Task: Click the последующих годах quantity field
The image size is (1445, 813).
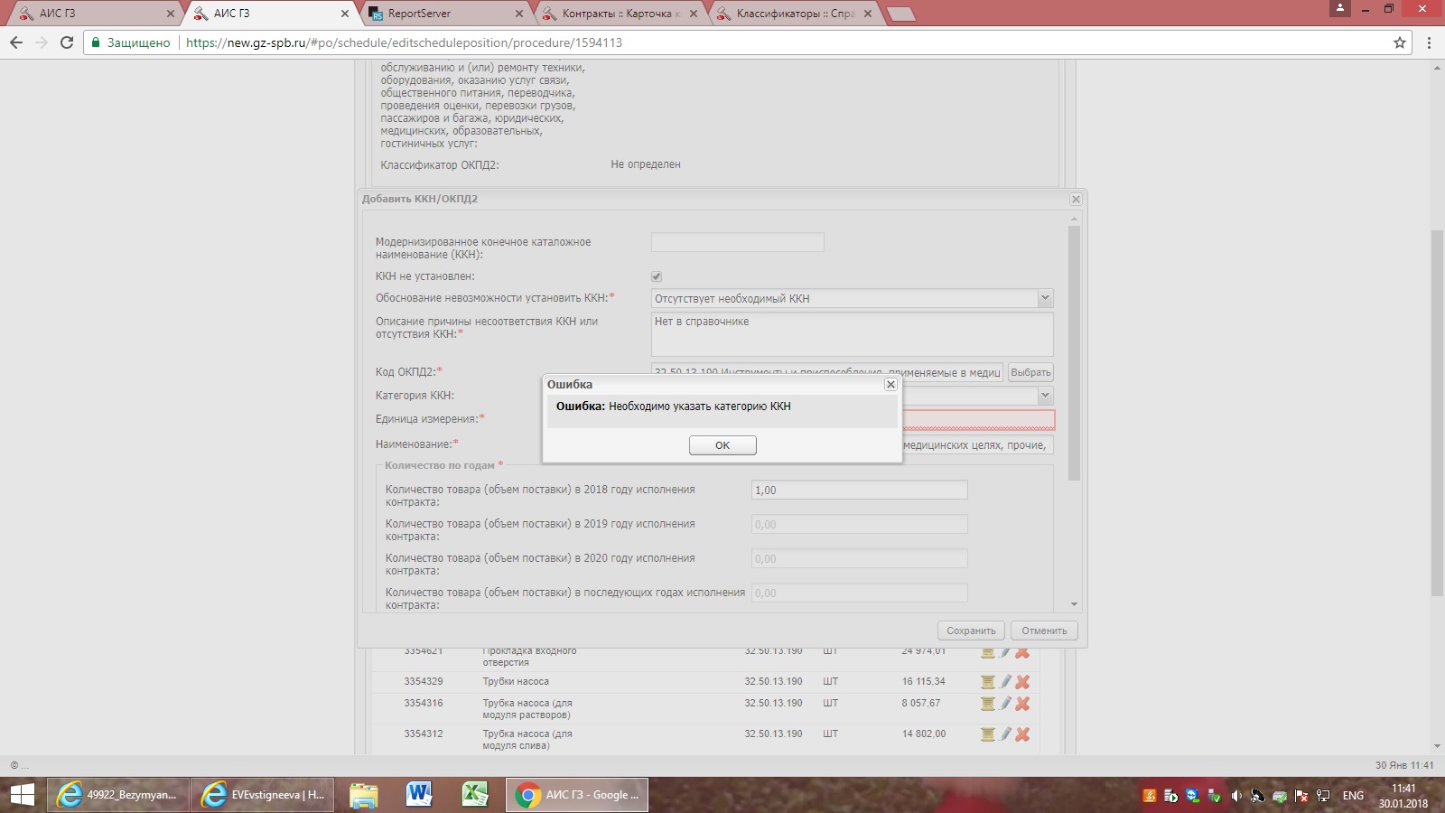Action: (860, 593)
